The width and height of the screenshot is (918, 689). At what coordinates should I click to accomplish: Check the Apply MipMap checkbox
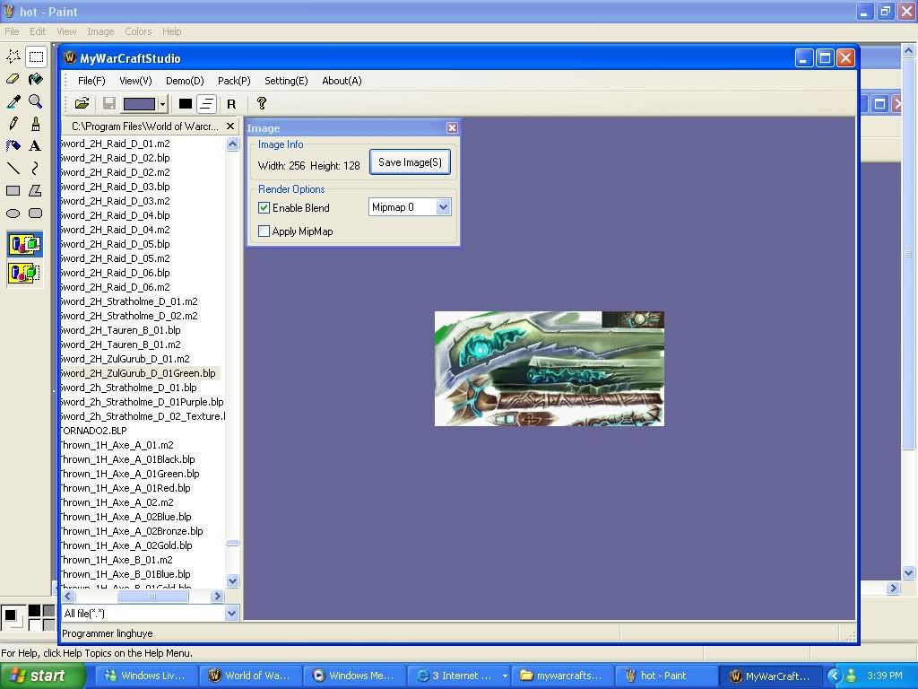[x=264, y=231]
